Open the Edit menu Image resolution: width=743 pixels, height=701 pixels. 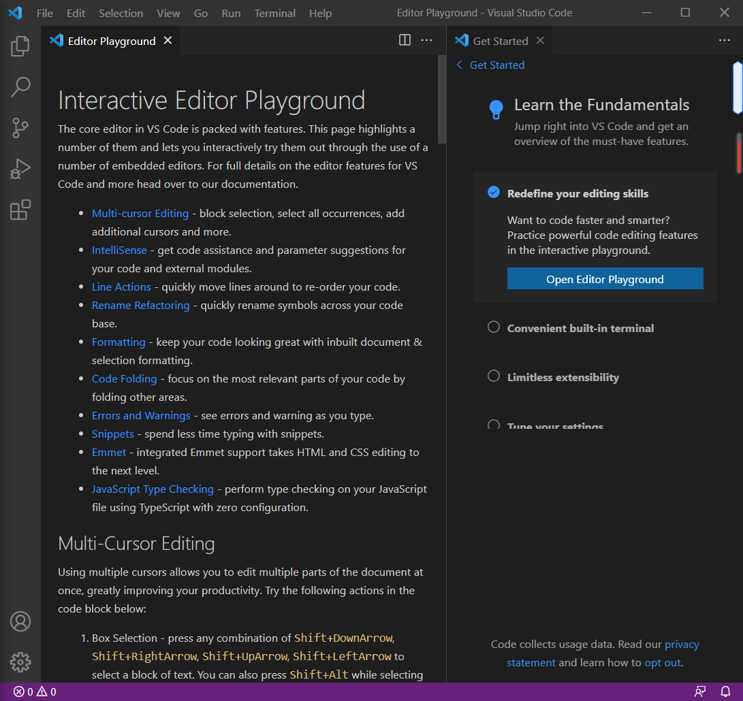coord(76,13)
